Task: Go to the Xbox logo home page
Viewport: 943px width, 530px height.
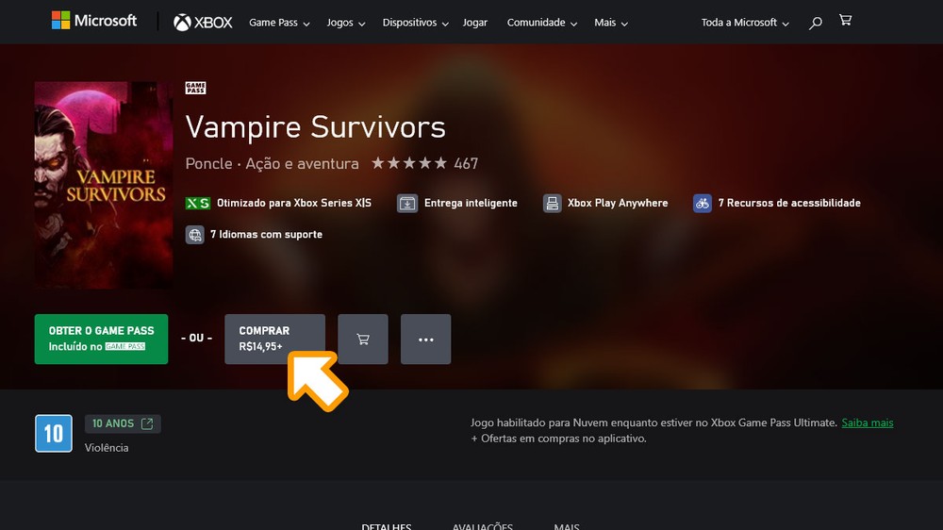Action: [204, 23]
